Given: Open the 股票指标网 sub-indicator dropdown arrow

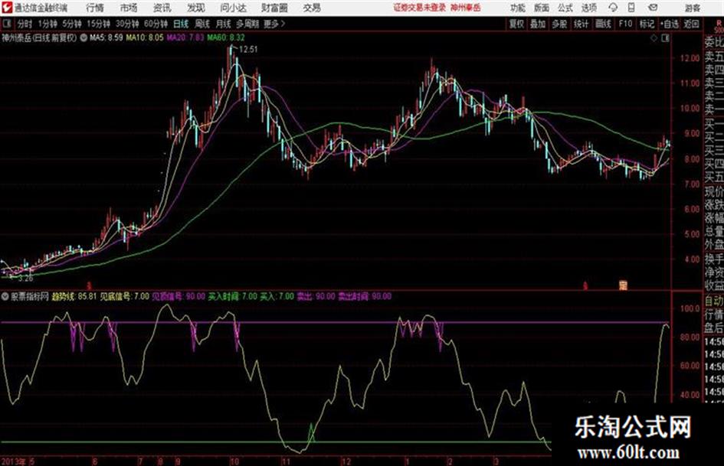Looking at the screenshot, I should coord(5,297).
